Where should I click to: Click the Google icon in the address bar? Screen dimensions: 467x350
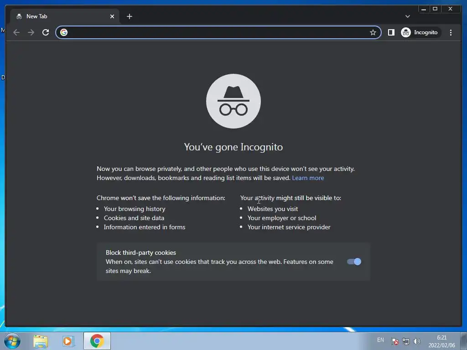point(64,32)
